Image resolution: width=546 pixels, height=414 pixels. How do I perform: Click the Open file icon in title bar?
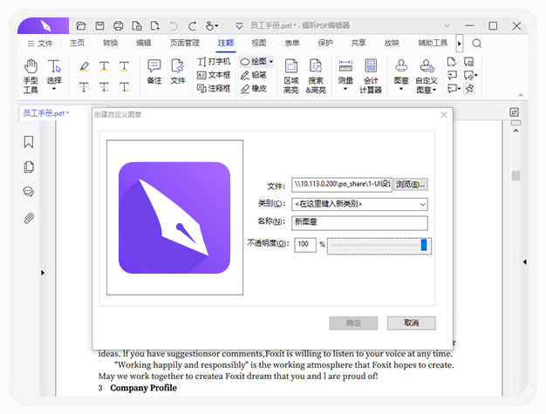81,26
